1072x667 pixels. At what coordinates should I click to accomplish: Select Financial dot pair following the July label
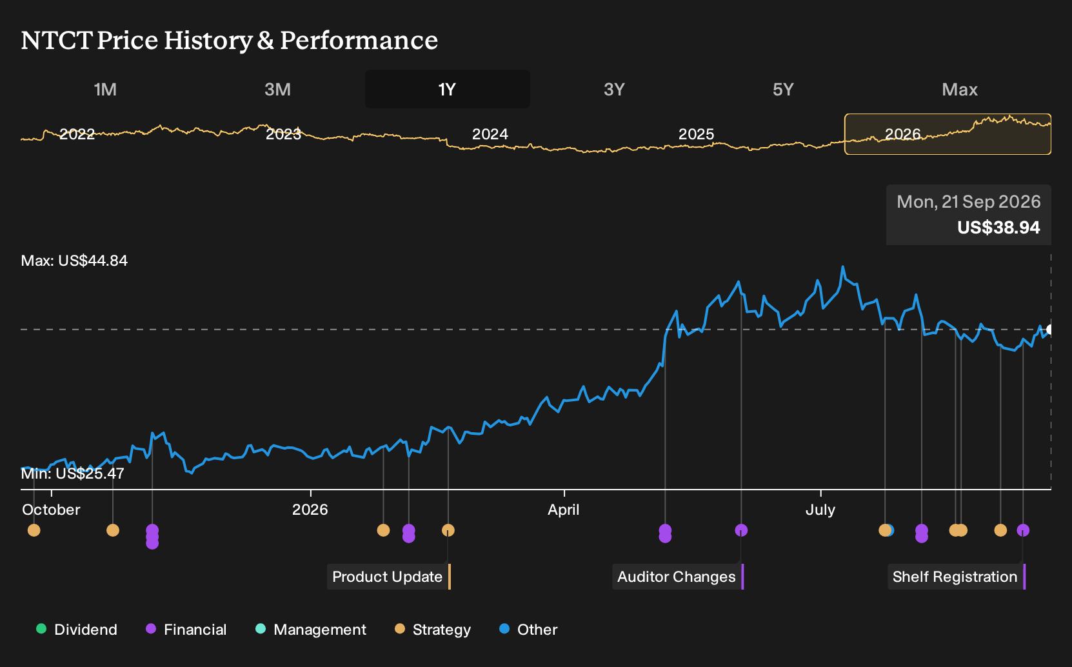(x=922, y=533)
